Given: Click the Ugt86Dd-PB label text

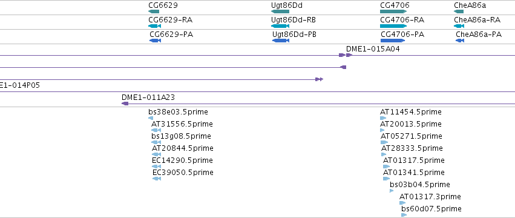Looking at the screenshot, I should pyautogui.click(x=294, y=34).
